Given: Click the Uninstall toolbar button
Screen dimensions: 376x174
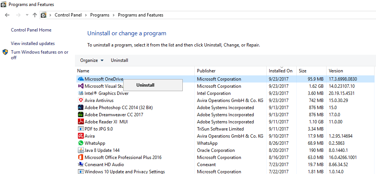Looking at the screenshot, I should pyautogui.click(x=119, y=60).
